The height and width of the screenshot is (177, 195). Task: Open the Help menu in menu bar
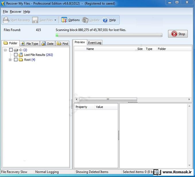pos(27,11)
